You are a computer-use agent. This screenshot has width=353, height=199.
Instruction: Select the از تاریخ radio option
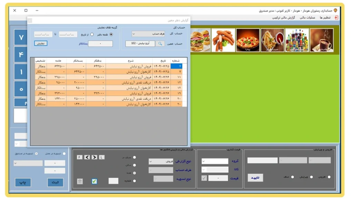[92, 34]
